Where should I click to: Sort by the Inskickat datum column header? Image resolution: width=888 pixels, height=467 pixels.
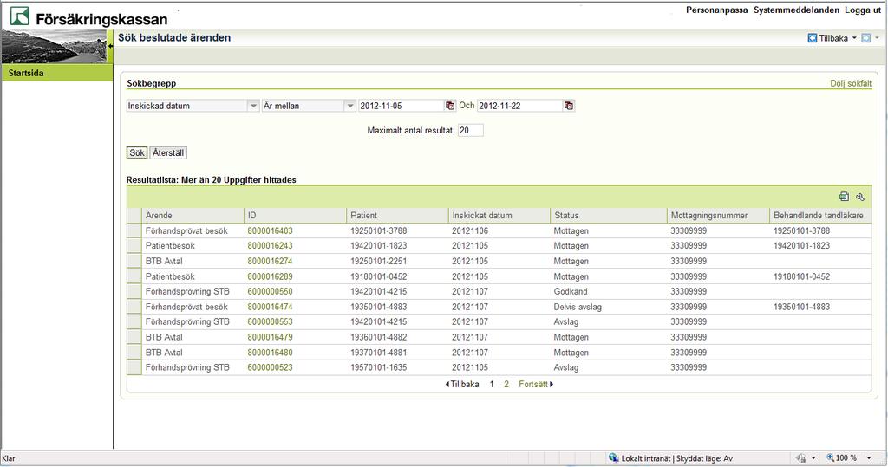(x=499, y=215)
